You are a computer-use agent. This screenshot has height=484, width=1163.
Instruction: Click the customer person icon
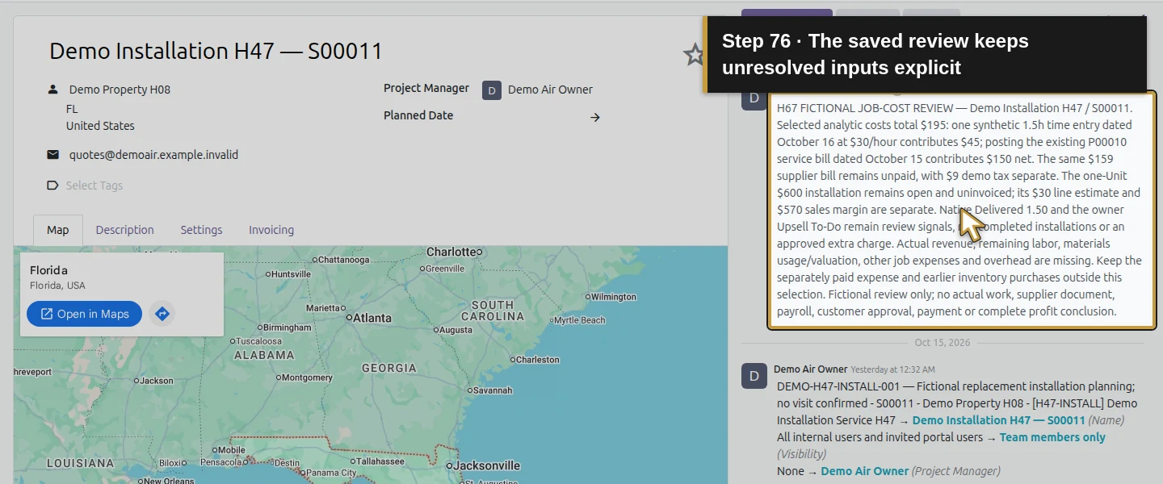coord(53,90)
